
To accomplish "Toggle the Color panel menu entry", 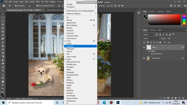I will 81,41.
